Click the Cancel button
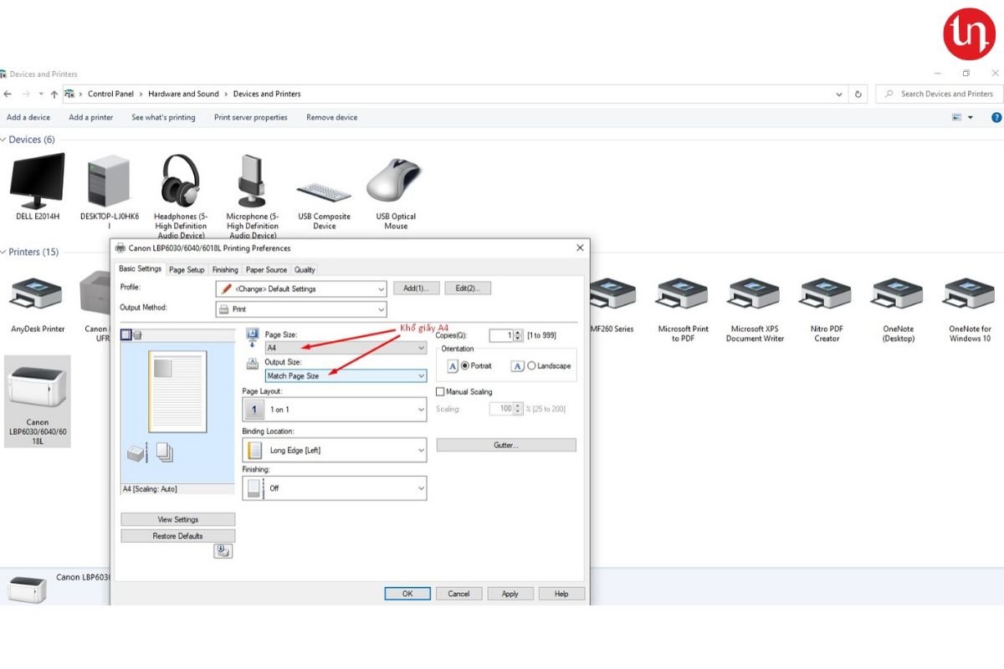 tap(458, 594)
